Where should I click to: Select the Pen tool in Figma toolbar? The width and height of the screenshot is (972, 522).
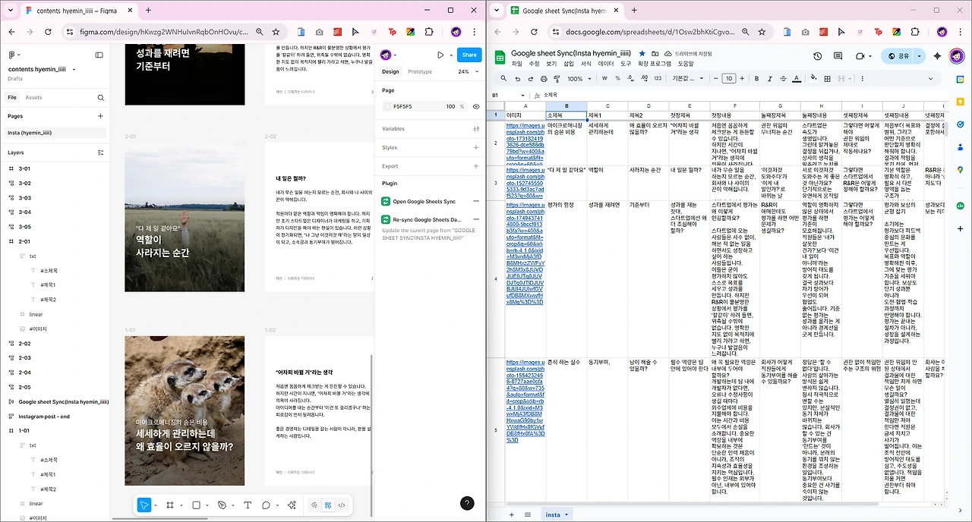click(222, 505)
